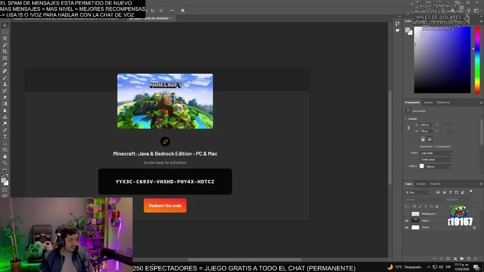Collapse the Lienzo section

(x=406, y=119)
